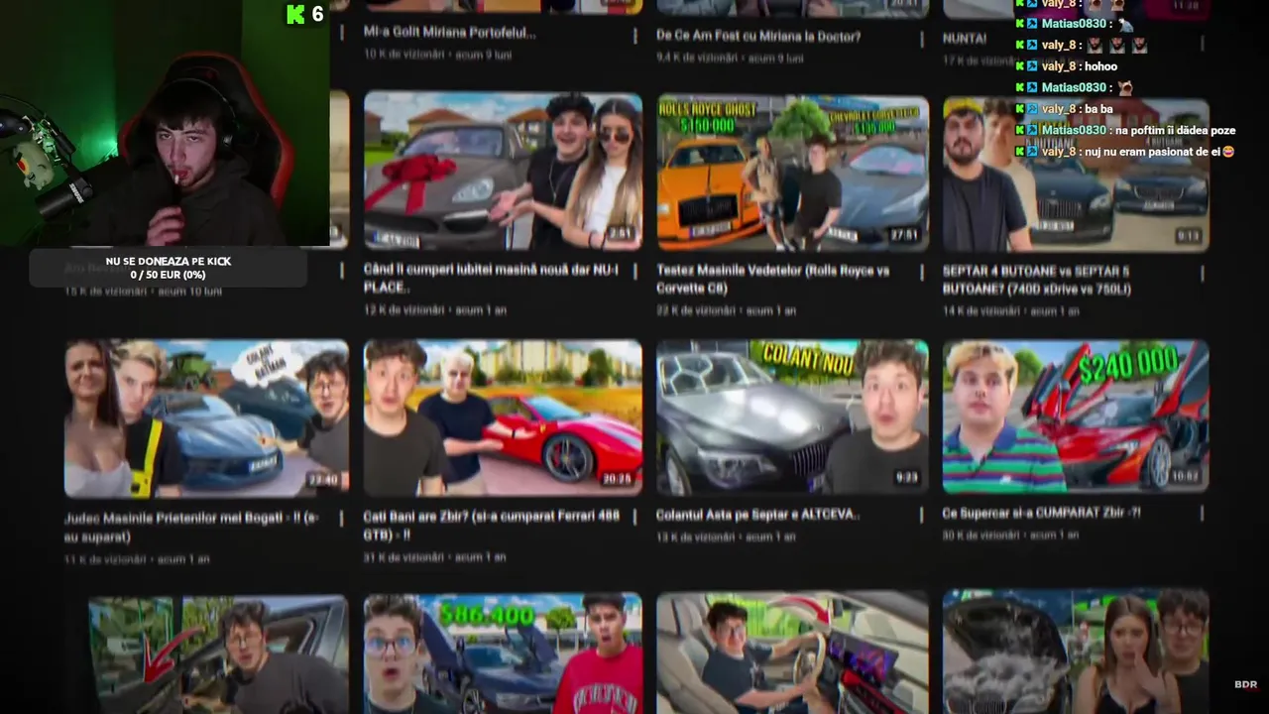This screenshot has height=714, width=1269.
Task: Open 'Judec Masinile Prietenilor mei Bogati' title
Action: 191,528
